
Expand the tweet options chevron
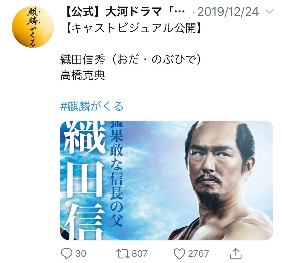[270, 12]
